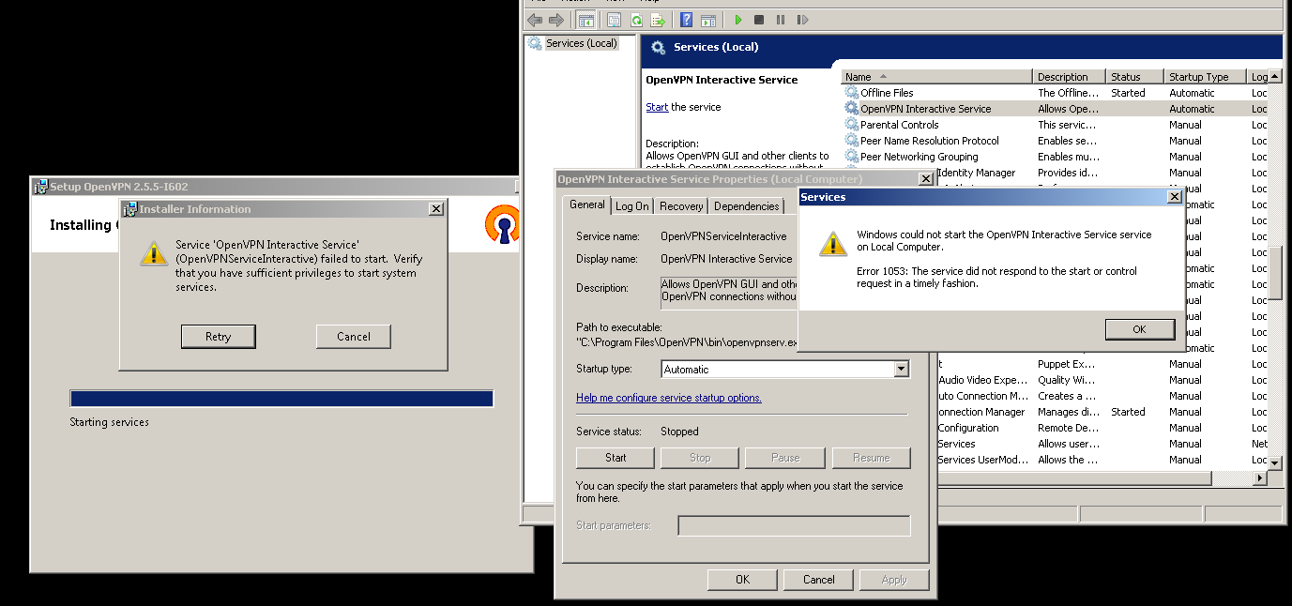Click the Pause button under Service status
This screenshot has width=1292, height=606.
tap(785, 458)
